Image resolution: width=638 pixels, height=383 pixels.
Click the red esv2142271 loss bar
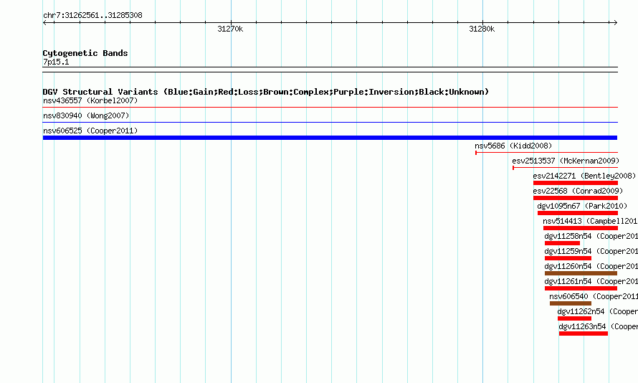pyautogui.click(x=576, y=183)
